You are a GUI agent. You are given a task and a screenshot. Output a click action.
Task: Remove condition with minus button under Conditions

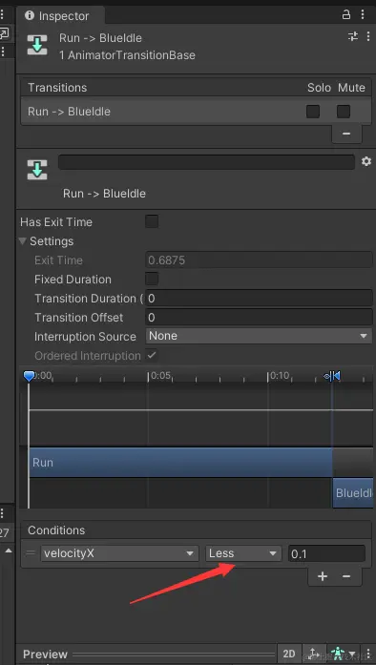tap(346, 576)
